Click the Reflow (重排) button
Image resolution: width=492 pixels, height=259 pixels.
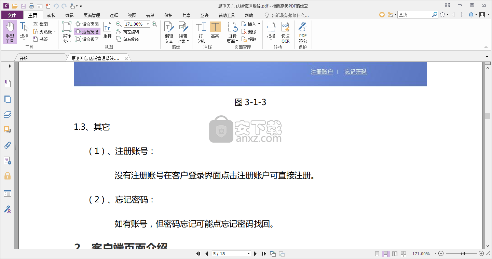107,31
